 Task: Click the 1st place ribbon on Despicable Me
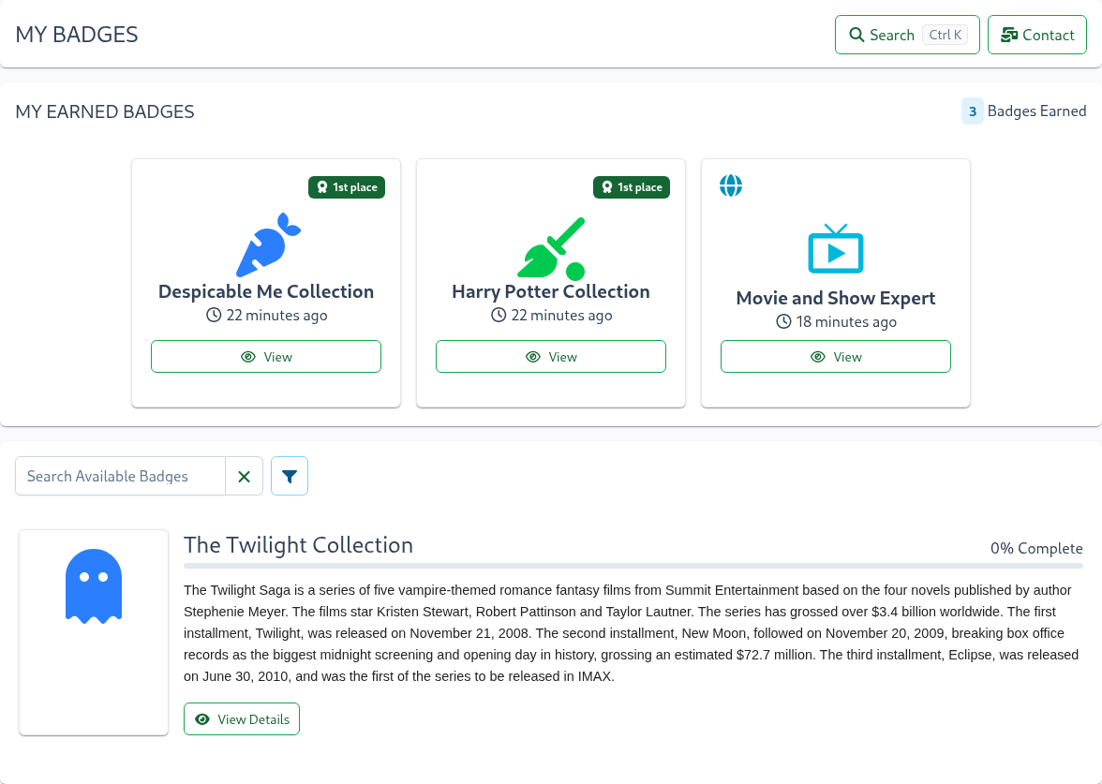tap(347, 187)
